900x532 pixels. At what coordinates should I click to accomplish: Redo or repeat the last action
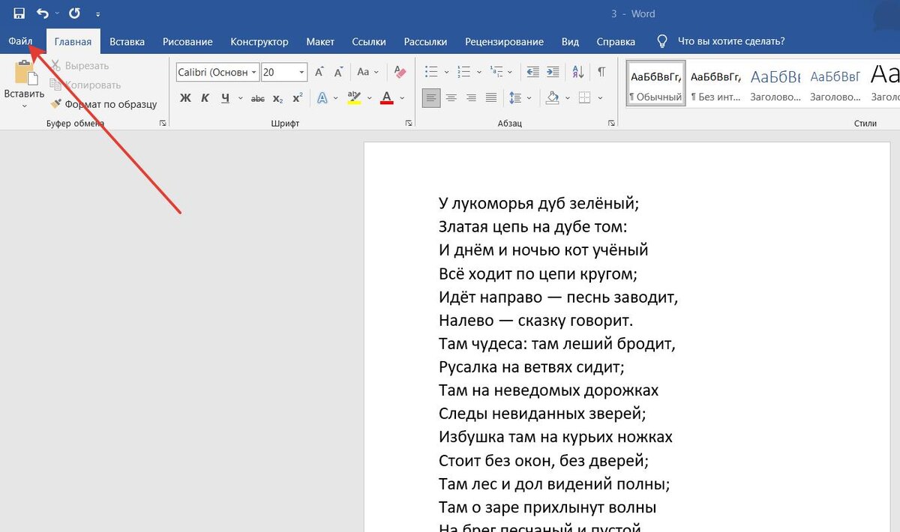(74, 13)
